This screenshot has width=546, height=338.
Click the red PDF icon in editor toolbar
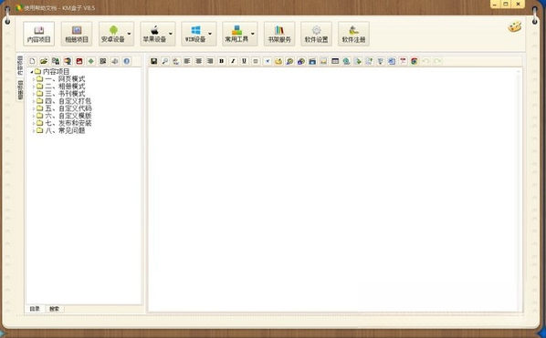tap(403, 61)
